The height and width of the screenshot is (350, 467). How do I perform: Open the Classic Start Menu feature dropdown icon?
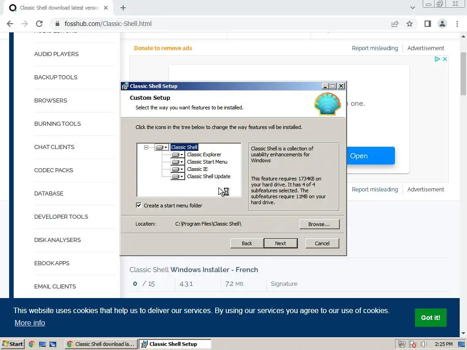[178, 162]
